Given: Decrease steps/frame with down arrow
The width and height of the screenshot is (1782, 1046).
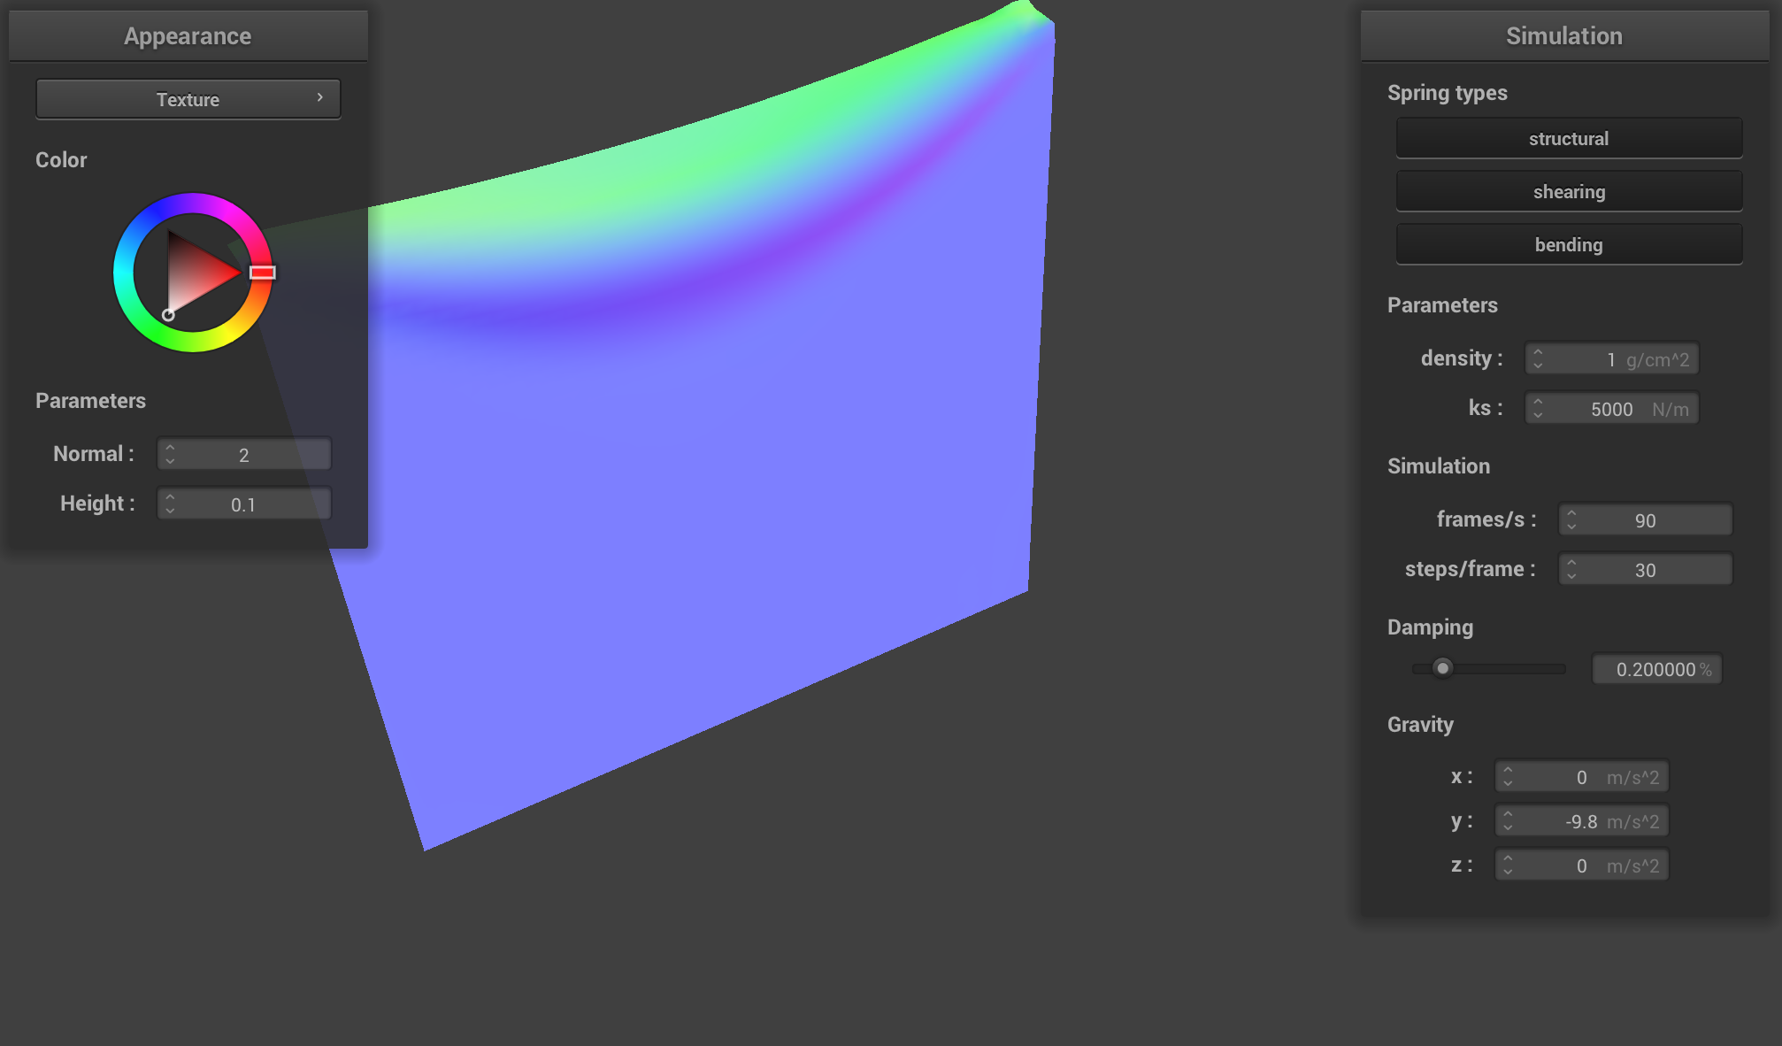Looking at the screenshot, I should (x=1571, y=576).
